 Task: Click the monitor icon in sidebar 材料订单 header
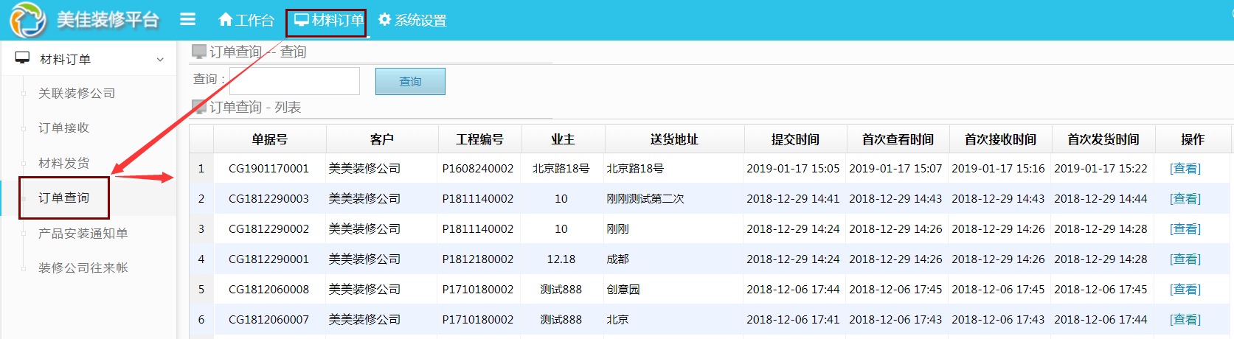(x=22, y=58)
